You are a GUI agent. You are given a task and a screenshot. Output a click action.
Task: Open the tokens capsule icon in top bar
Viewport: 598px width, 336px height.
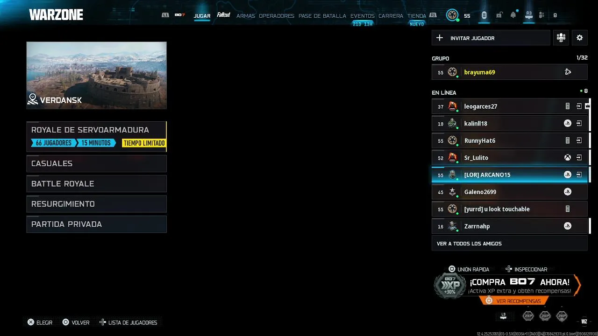484,15
